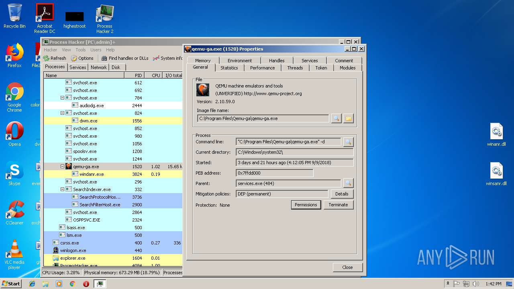Collapse the SearchIndexer.exe tree node
This screenshot has width=514, height=289.
pos(62,189)
